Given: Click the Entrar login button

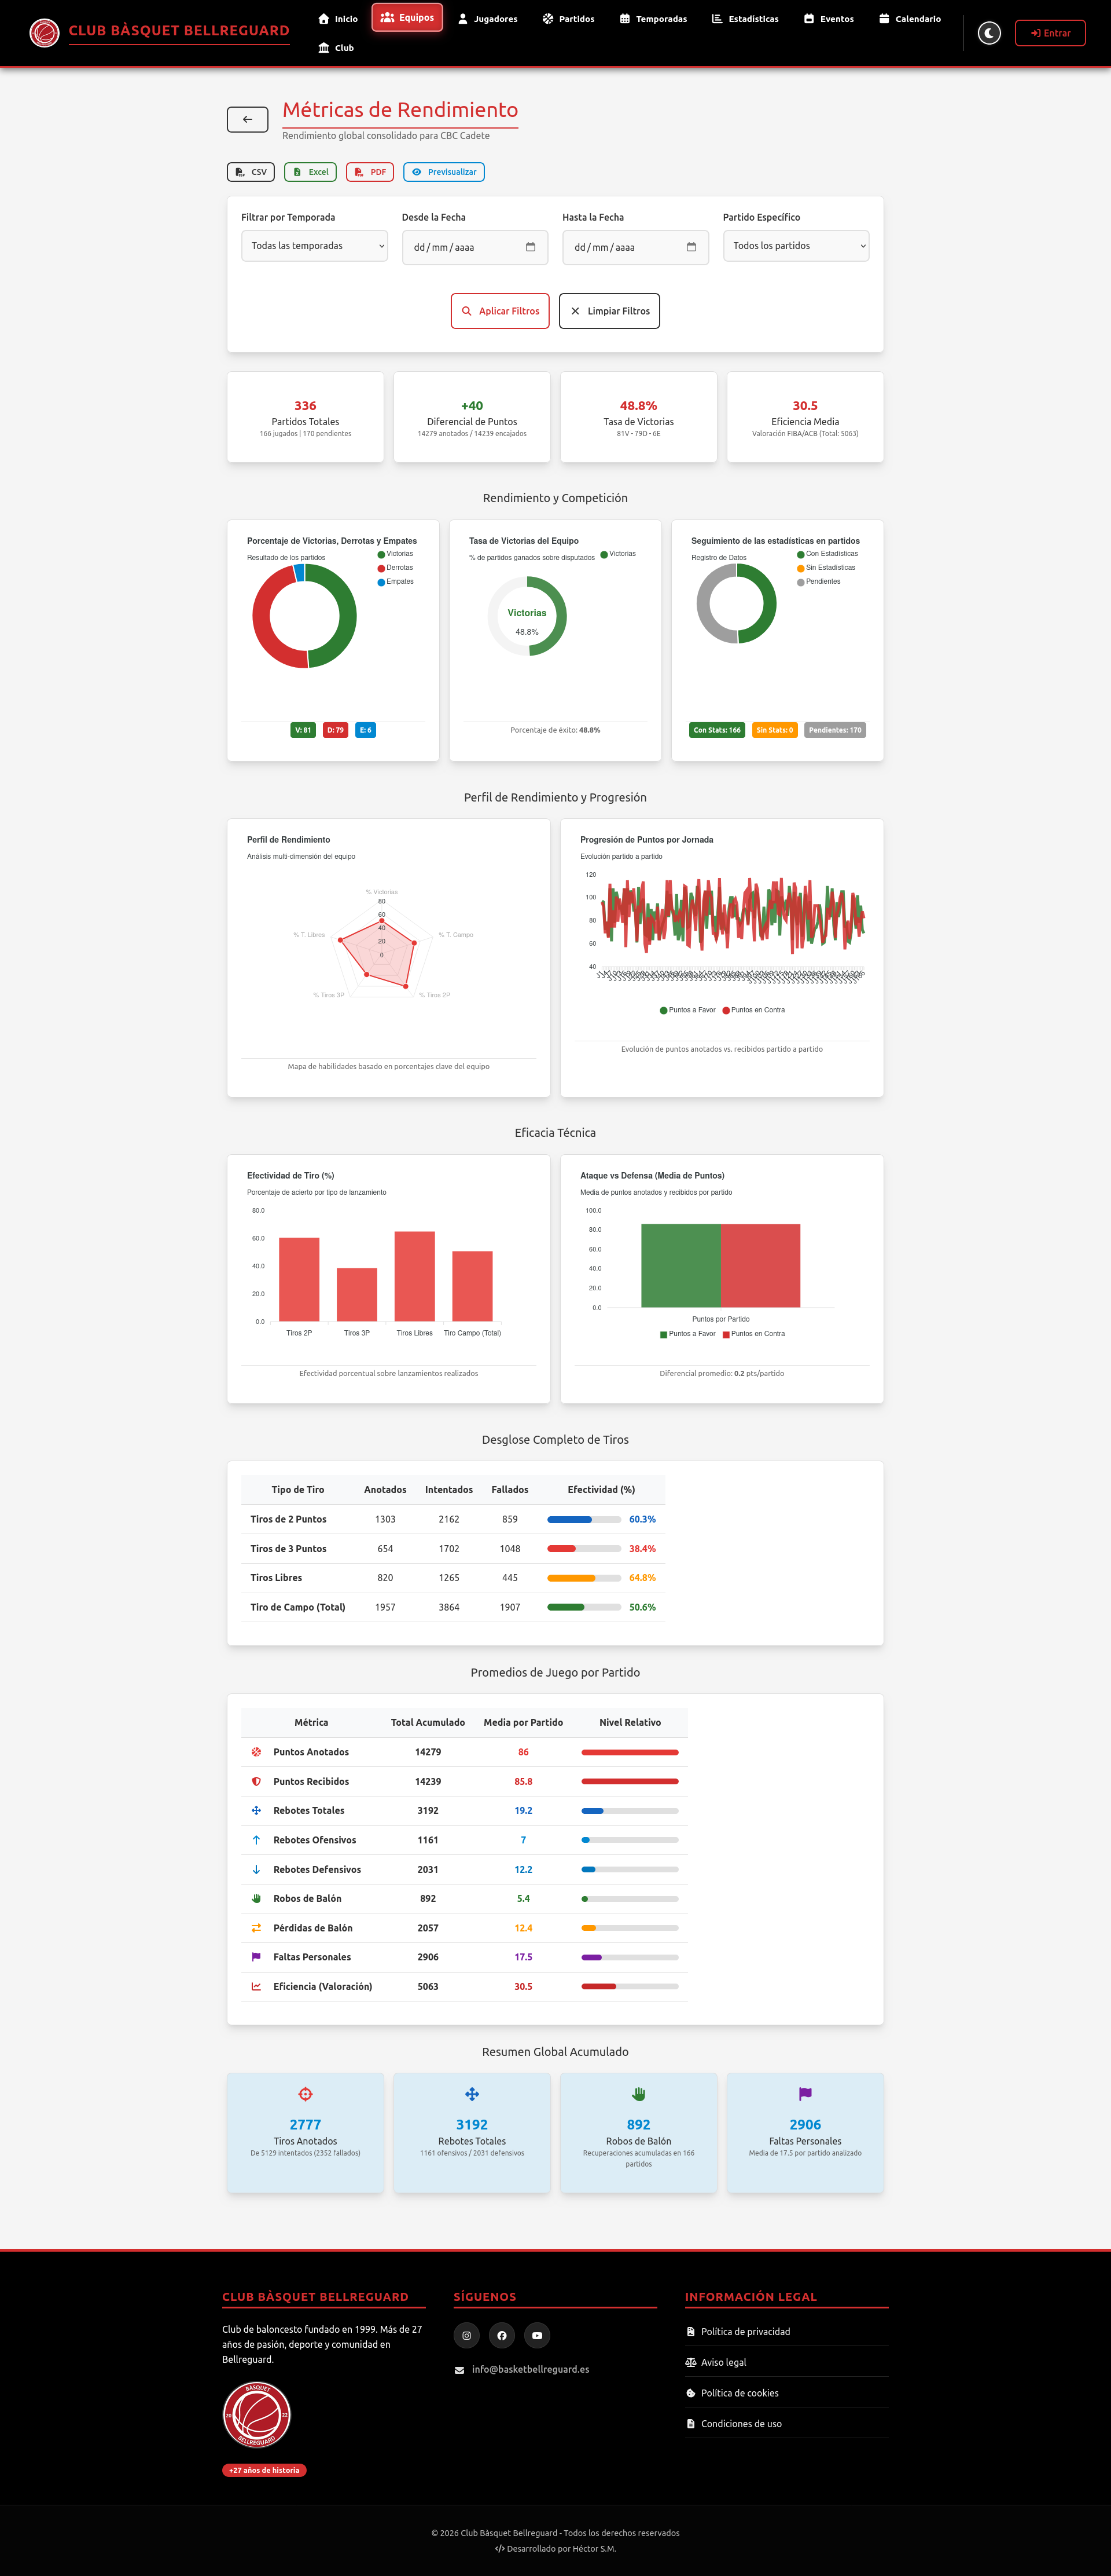Looking at the screenshot, I should point(1050,33).
